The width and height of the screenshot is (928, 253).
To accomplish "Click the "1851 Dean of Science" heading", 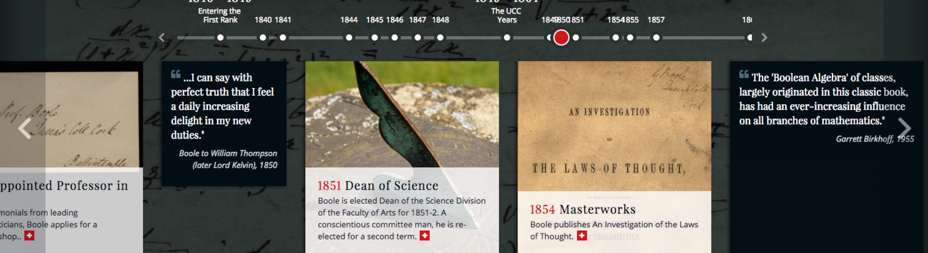I will [378, 186].
